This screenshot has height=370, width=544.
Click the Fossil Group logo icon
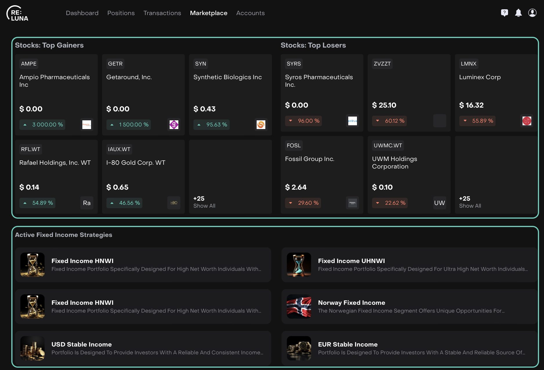coord(352,203)
